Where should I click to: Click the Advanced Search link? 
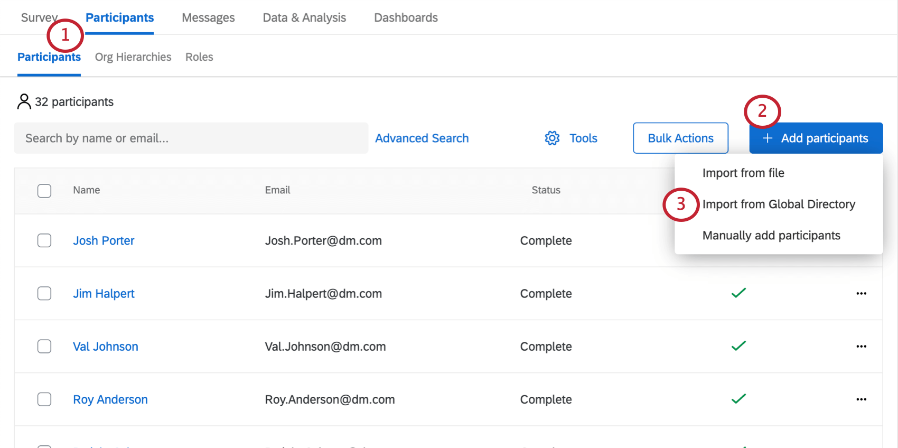pyautogui.click(x=422, y=138)
